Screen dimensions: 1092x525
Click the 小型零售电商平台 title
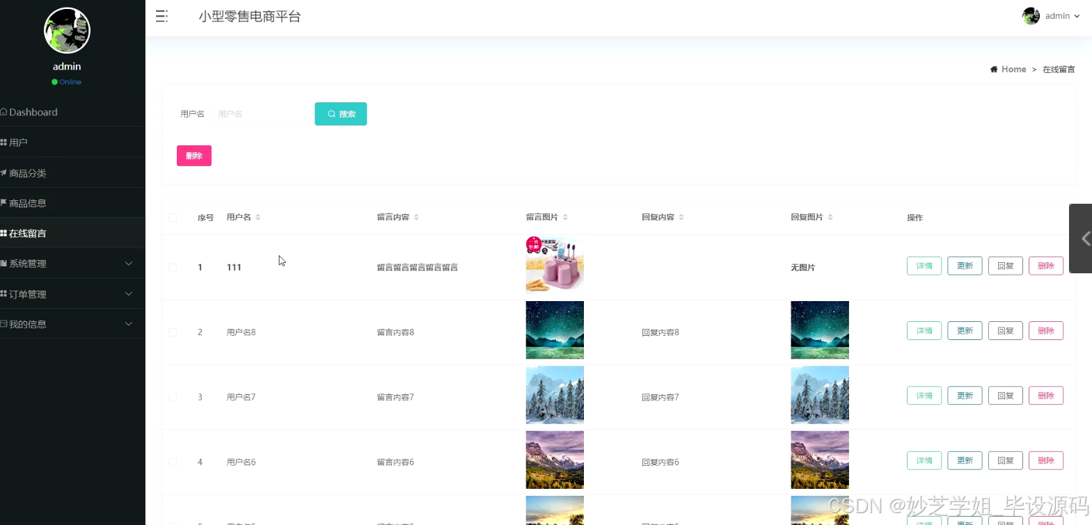[250, 17]
